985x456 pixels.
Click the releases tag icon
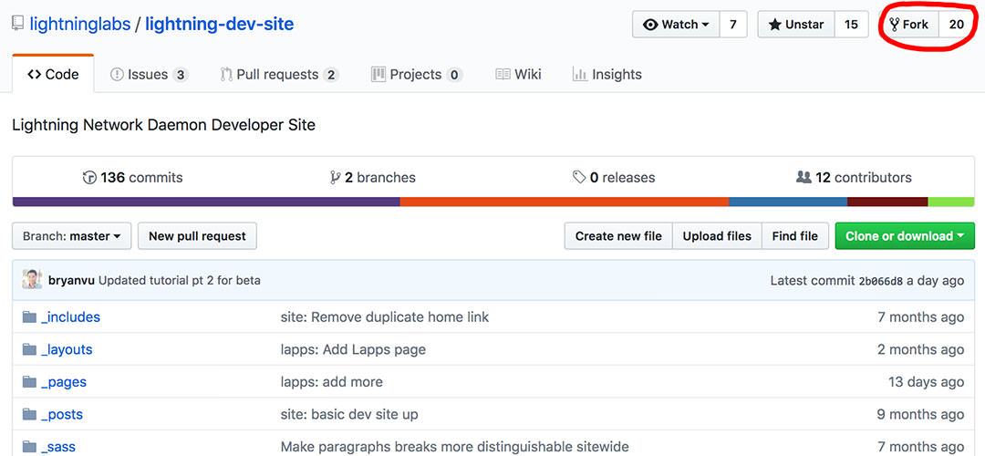579,178
